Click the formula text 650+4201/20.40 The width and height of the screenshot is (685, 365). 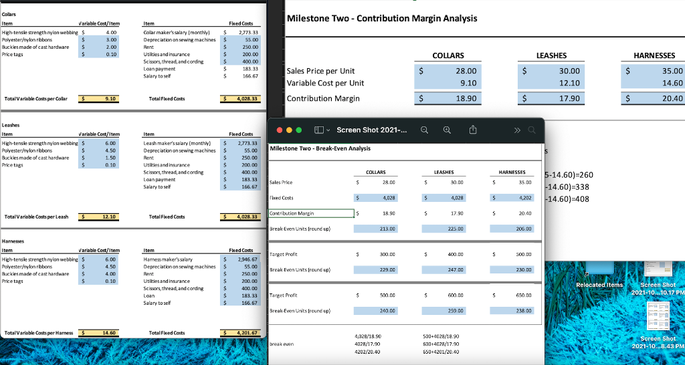coord(440,352)
